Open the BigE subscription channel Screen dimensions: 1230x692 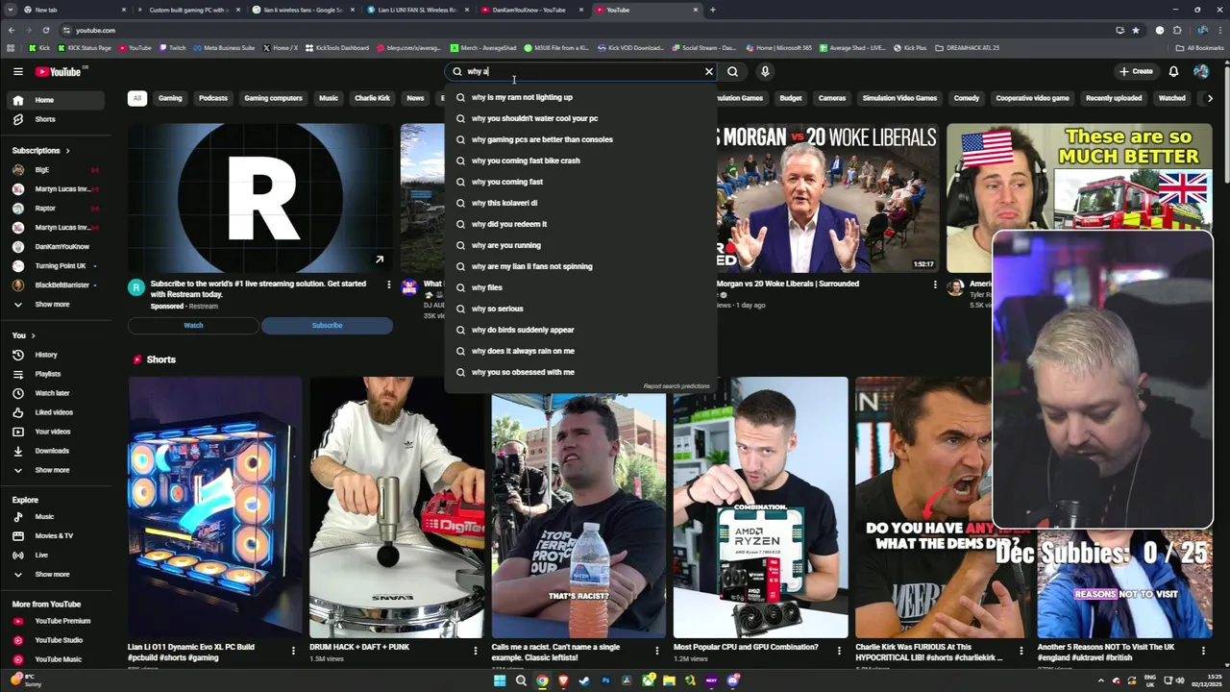click(x=56, y=170)
